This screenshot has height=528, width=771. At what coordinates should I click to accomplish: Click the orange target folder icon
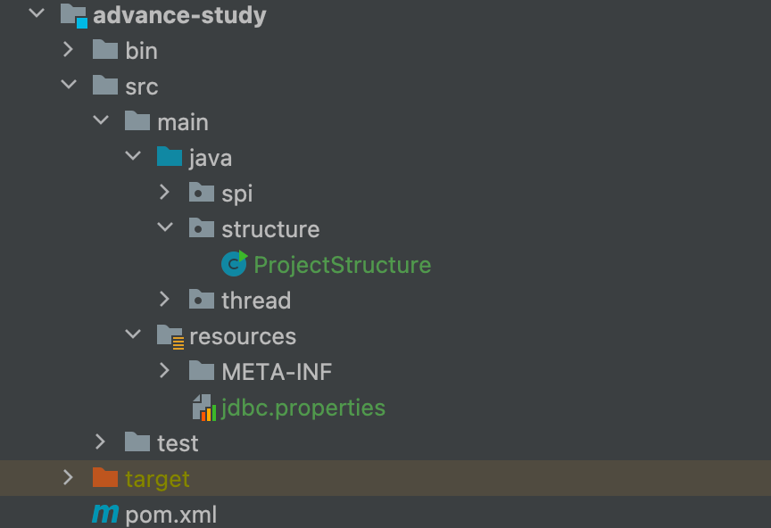[105, 477]
